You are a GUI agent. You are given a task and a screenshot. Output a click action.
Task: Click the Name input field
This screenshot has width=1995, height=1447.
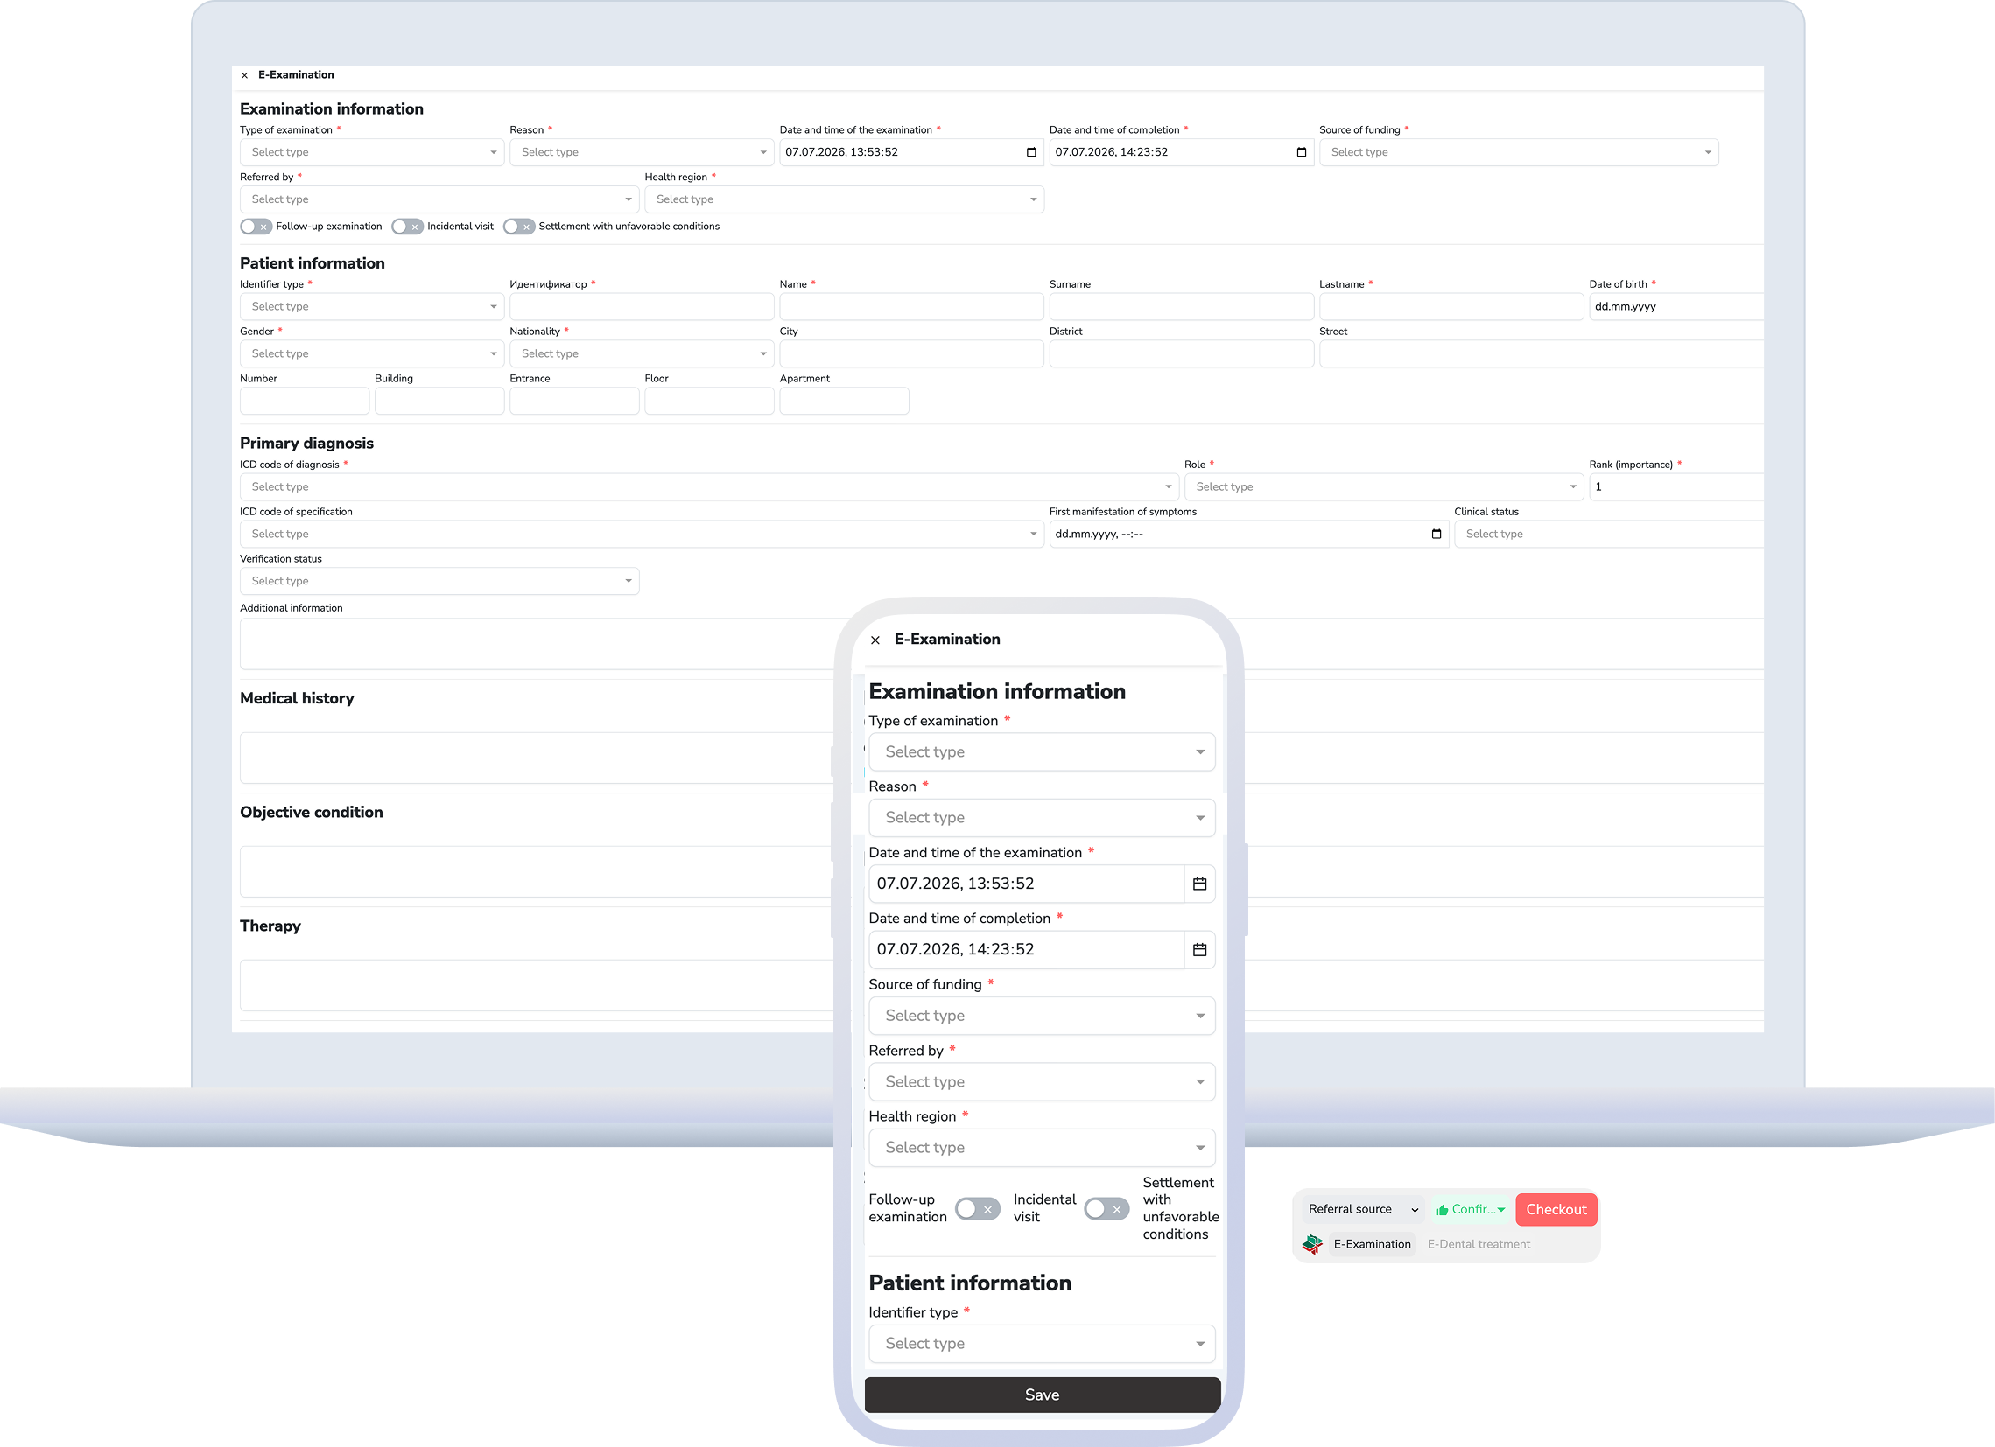coord(911,307)
